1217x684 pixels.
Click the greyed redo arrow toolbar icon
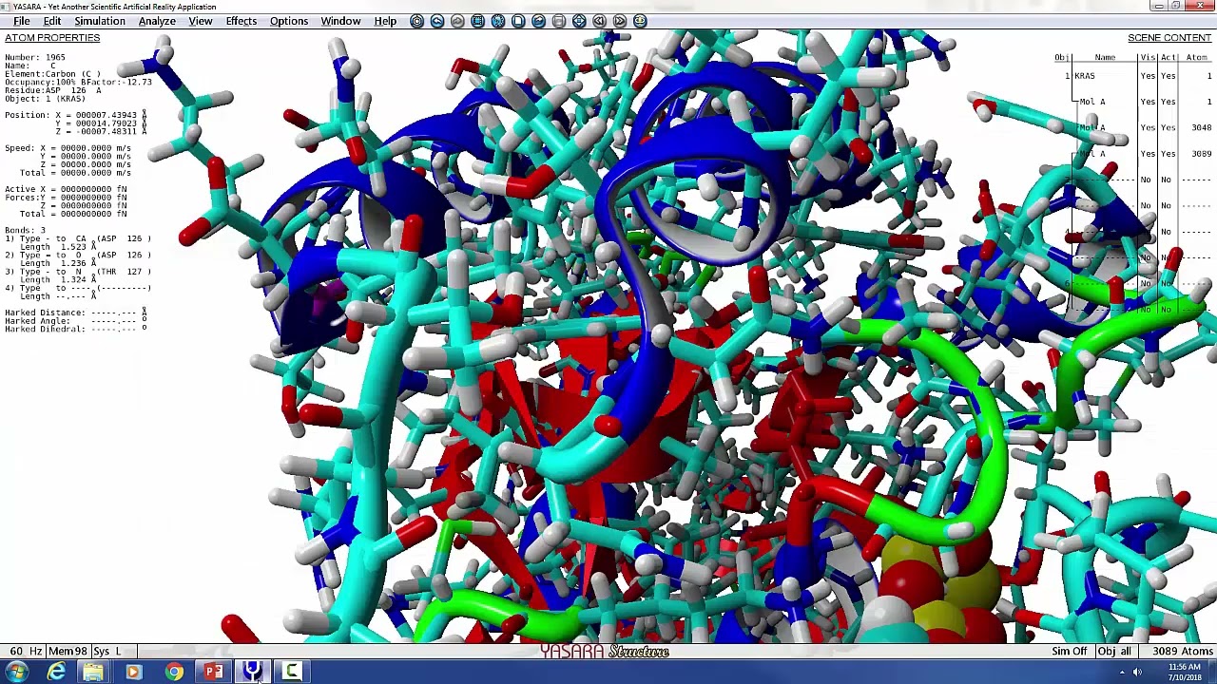click(x=457, y=21)
